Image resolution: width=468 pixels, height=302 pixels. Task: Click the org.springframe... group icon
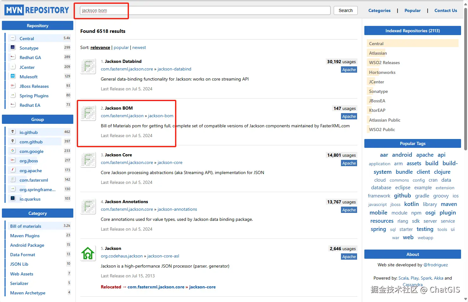click(13, 189)
